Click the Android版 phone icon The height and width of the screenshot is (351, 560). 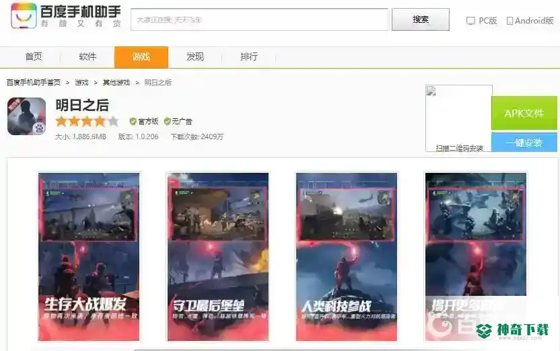pyautogui.click(x=510, y=21)
